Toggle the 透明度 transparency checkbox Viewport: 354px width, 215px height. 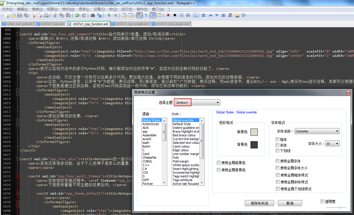(x=322, y=201)
